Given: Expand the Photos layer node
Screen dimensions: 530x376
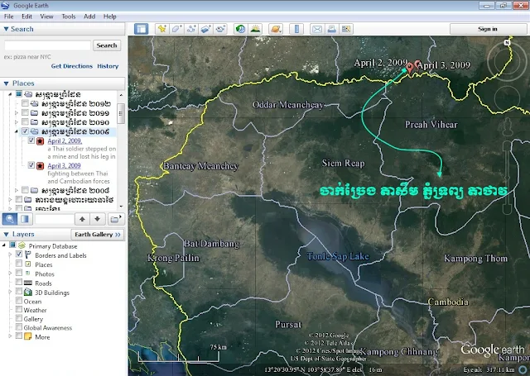Looking at the screenshot, I should pyautogui.click(x=10, y=274).
